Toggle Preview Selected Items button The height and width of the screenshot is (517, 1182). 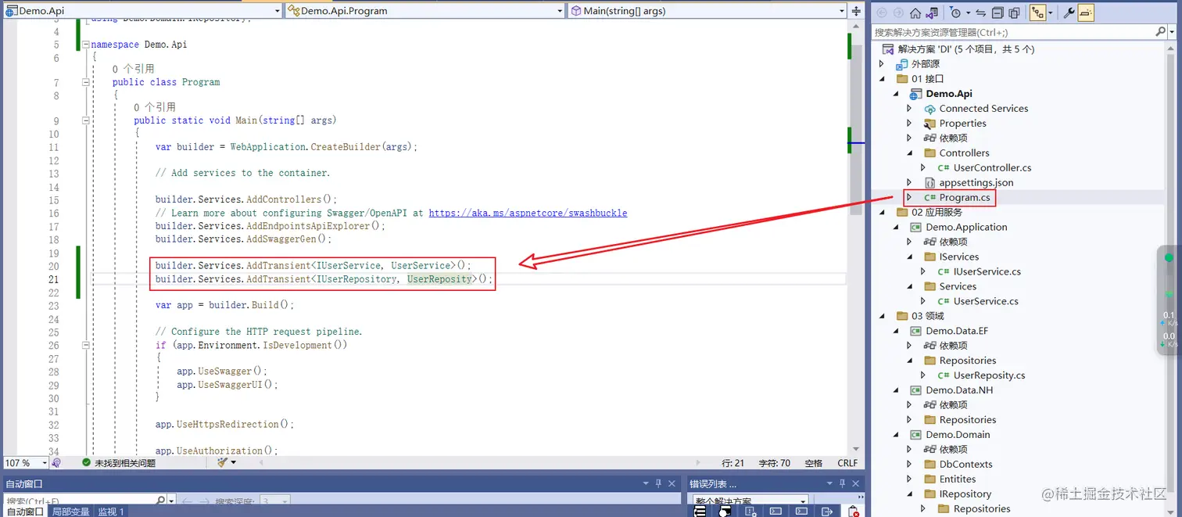(1086, 13)
